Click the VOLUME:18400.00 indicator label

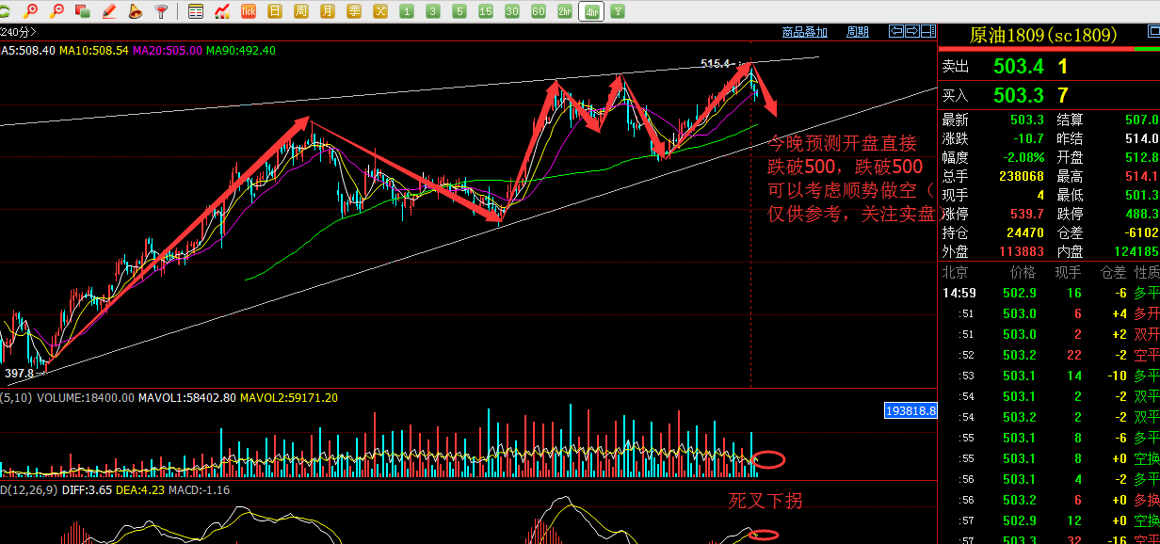pos(85,398)
